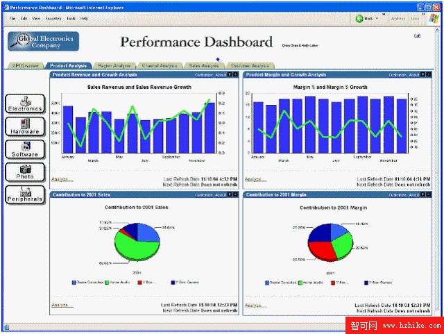Click green Home Audio legend swatch in Sales
444x334 pixels.
[107, 283]
